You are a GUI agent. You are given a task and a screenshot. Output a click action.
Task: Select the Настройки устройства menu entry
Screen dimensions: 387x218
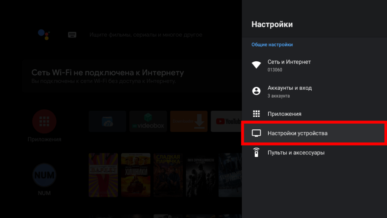click(297, 133)
